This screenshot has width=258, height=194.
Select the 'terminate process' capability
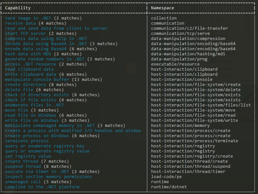[x=27, y=141]
